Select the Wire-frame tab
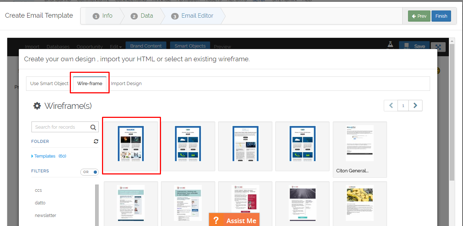Image resolution: width=463 pixels, height=226 pixels. pos(90,83)
